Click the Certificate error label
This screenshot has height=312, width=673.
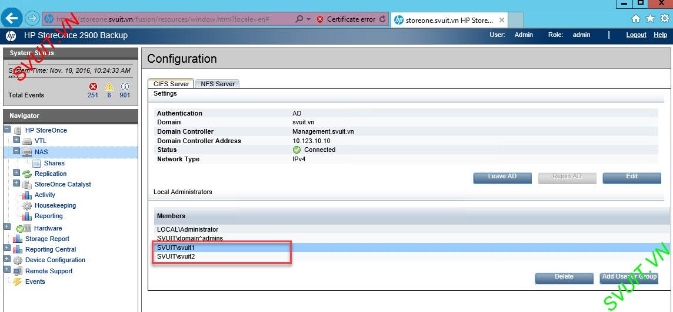351,19
